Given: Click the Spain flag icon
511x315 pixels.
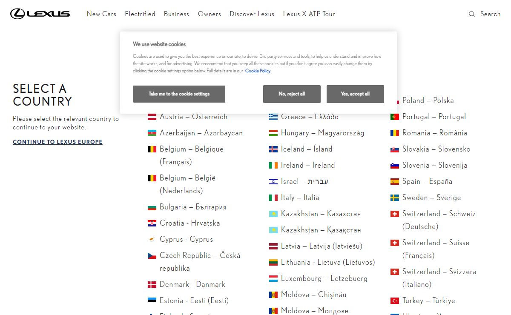Looking at the screenshot, I should click(x=395, y=181).
